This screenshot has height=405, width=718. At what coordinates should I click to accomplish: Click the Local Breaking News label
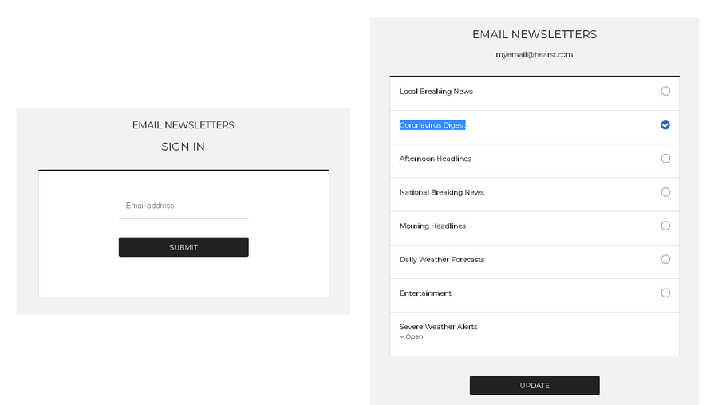point(436,92)
